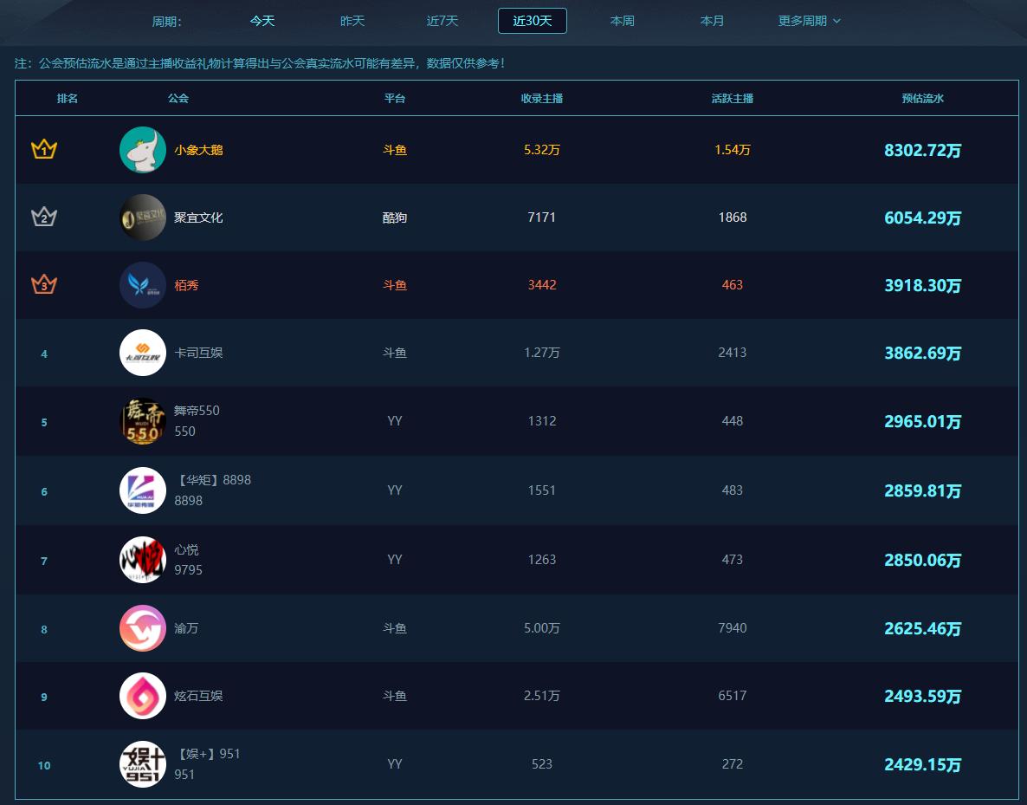This screenshot has height=805, width=1027.
Task: Switch to the 昨天 period tab
Action: pyautogui.click(x=352, y=21)
